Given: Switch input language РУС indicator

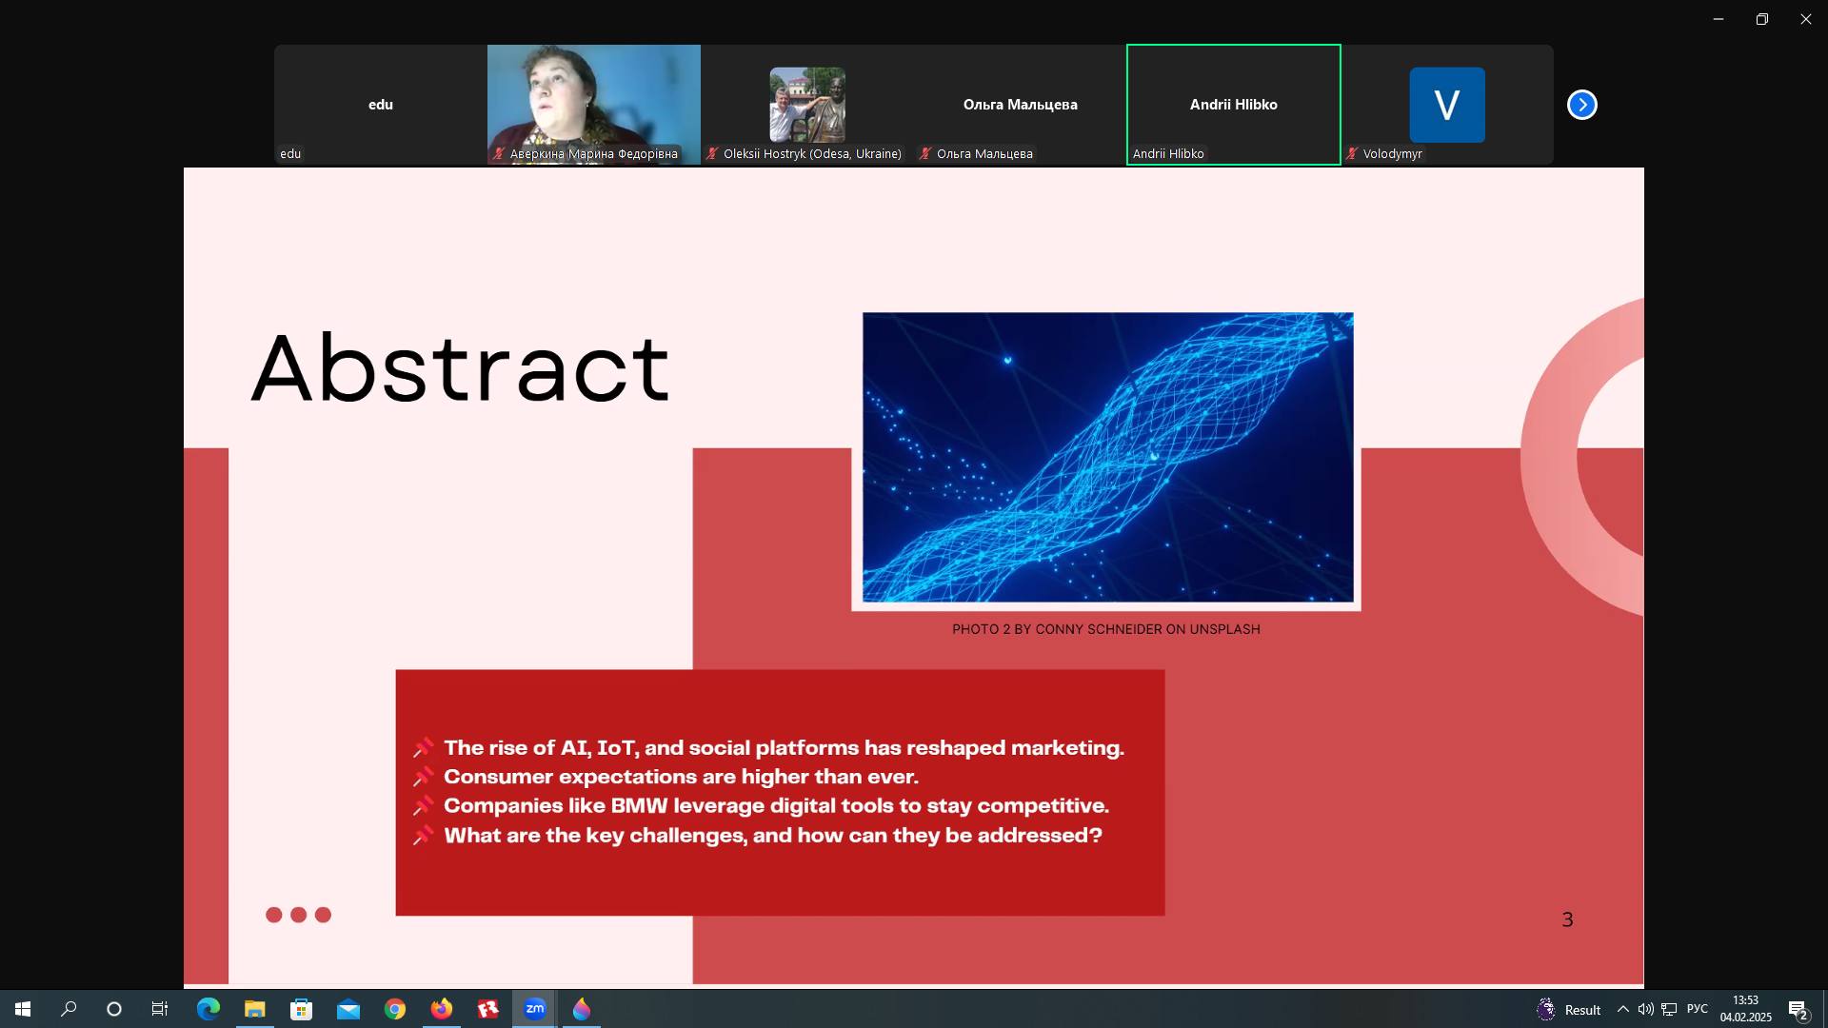Looking at the screenshot, I should [1697, 1009].
